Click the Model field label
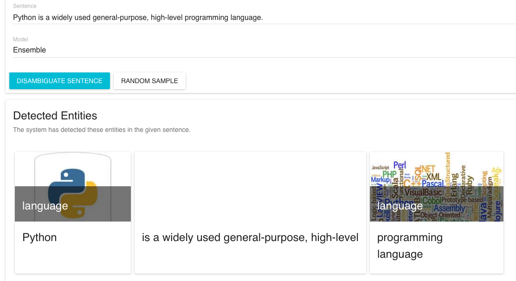 20,39
